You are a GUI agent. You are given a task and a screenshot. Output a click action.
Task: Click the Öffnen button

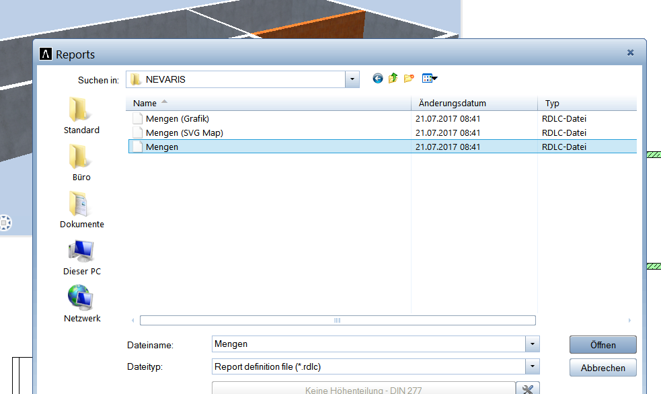[x=602, y=345]
